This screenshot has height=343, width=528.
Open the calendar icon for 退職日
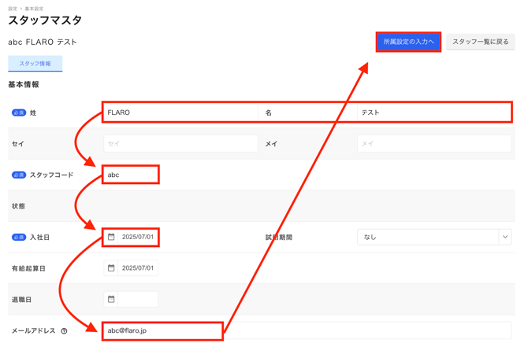point(111,299)
